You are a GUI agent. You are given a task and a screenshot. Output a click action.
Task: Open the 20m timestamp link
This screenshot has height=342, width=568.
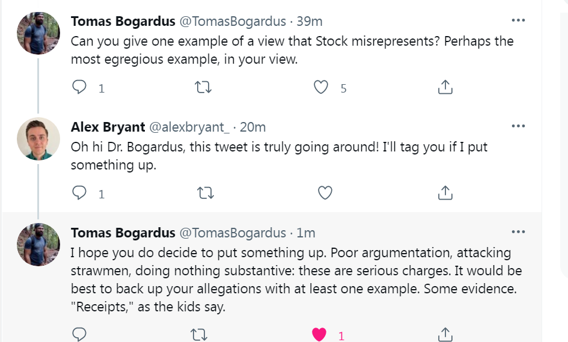(x=253, y=127)
